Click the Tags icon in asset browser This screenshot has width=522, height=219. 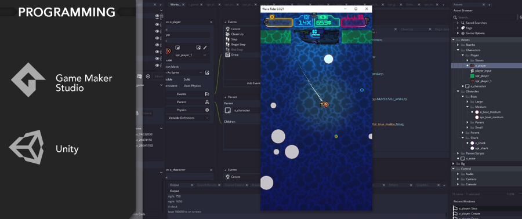pyautogui.click(x=463, y=28)
